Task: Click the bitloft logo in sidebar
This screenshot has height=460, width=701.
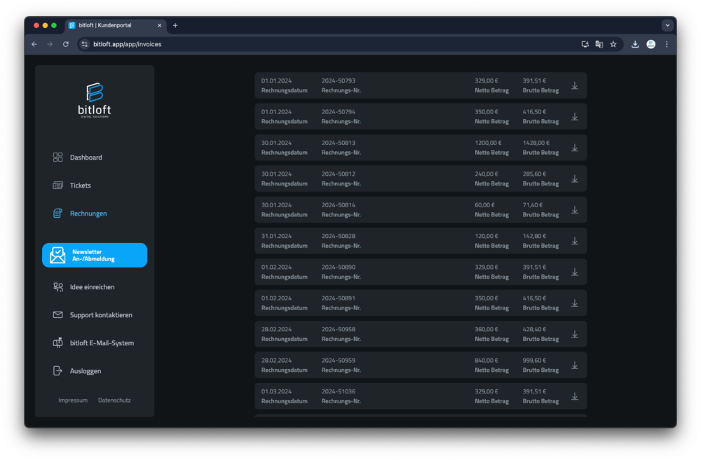Action: (x=95, y=100)
